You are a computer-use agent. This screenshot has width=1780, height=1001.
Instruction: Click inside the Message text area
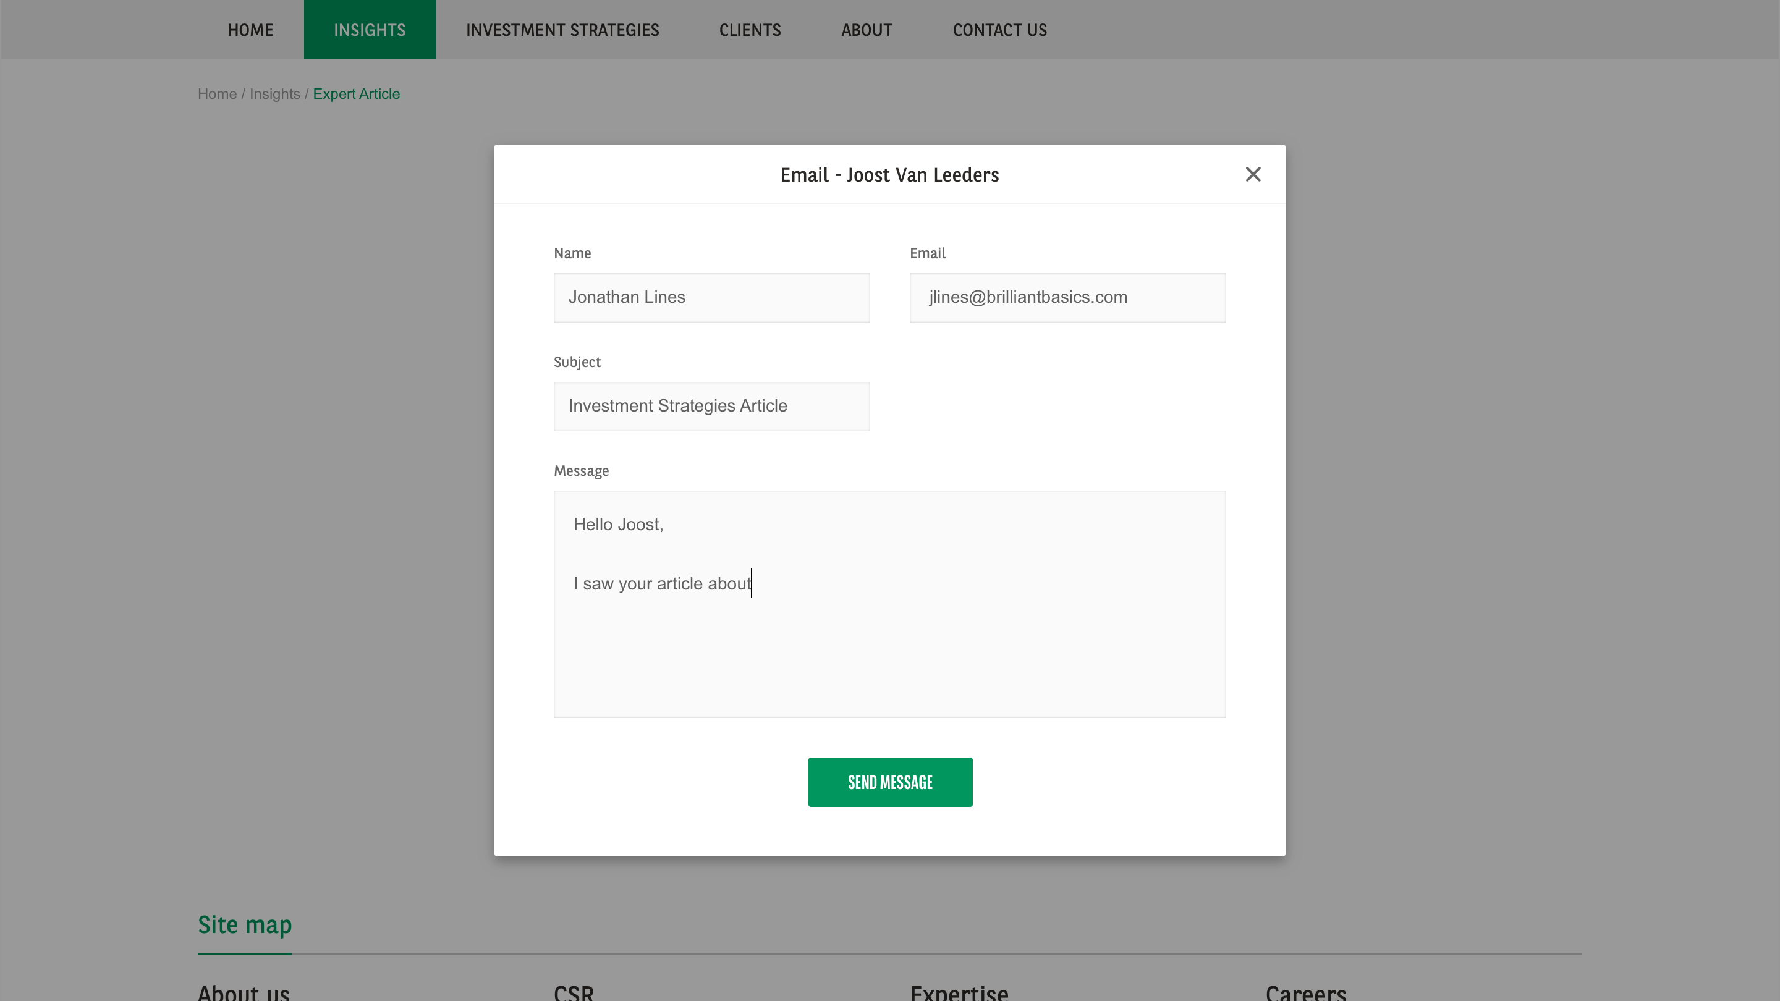click(x=889, y=604)
